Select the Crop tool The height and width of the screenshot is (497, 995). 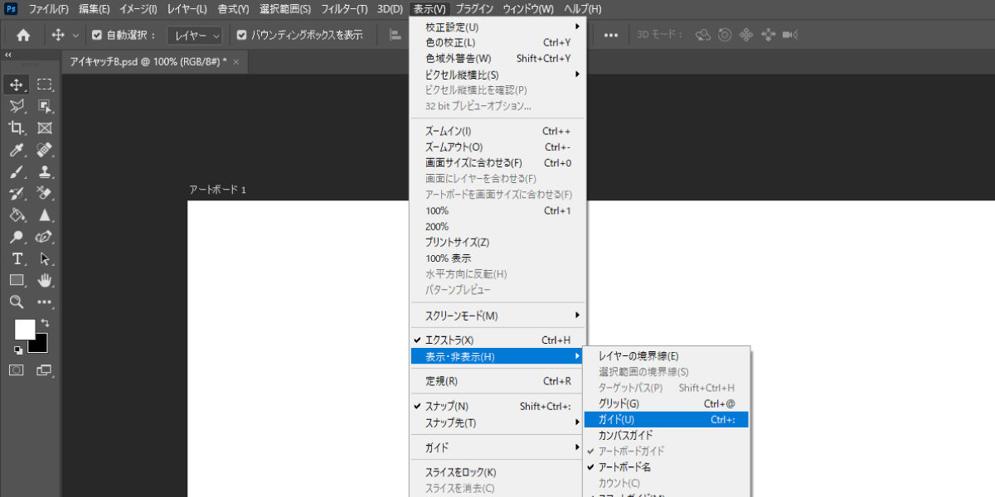(x=17, y=128)
